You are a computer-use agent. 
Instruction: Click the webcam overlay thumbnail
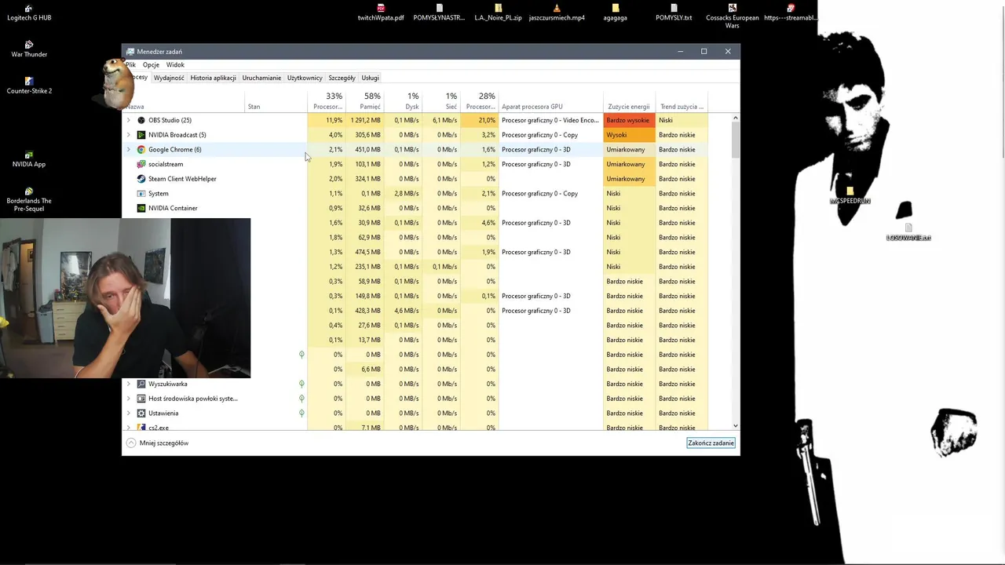click(x=125, y=298)
